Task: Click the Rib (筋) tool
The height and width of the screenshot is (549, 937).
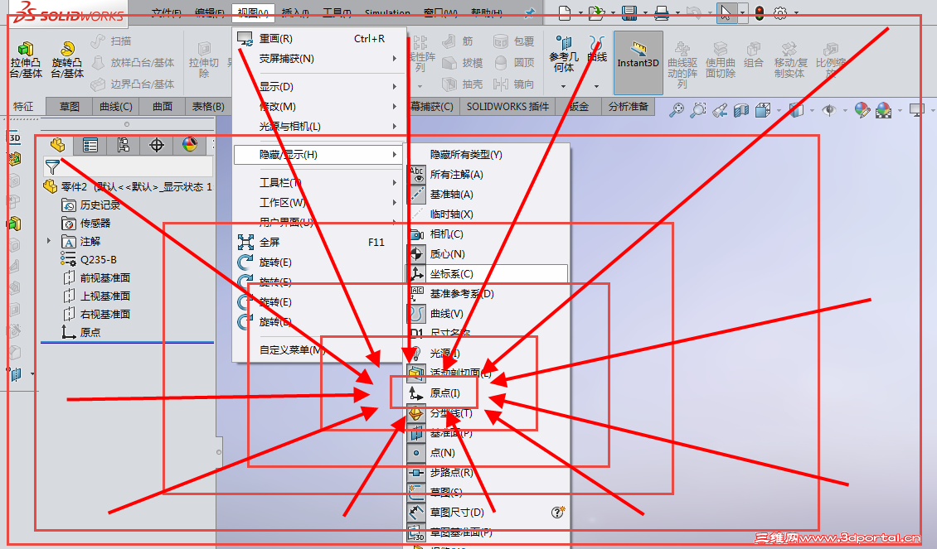Action: [x=458, y=41]
